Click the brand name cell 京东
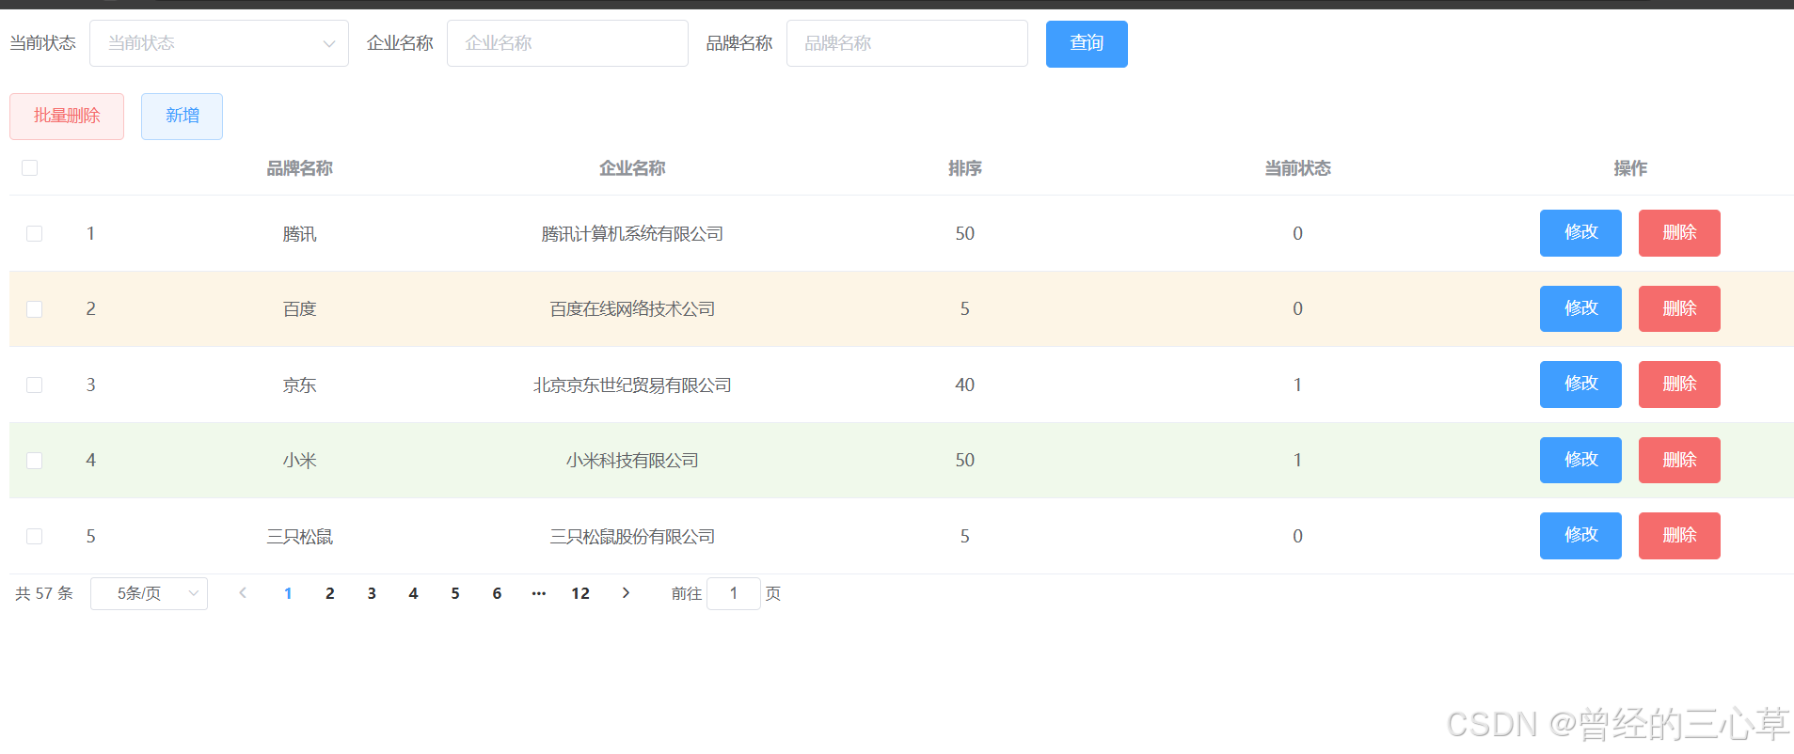 pos(299,385)
